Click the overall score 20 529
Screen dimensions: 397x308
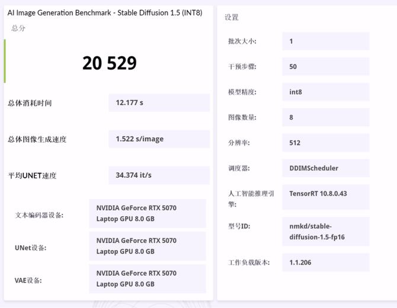coord(110,63)
